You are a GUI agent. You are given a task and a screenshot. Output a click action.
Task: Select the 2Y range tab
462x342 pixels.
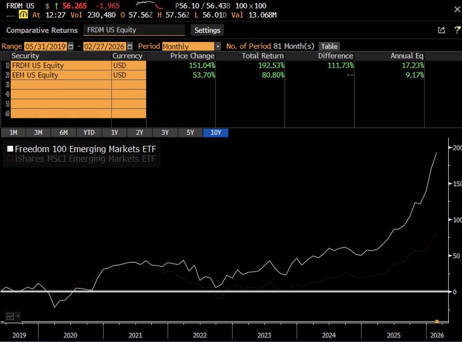139,133
